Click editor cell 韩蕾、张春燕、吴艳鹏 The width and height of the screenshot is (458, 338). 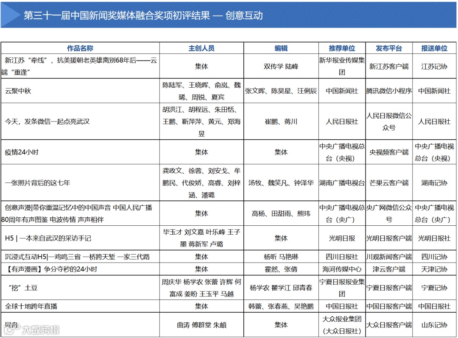click(281, 306)
